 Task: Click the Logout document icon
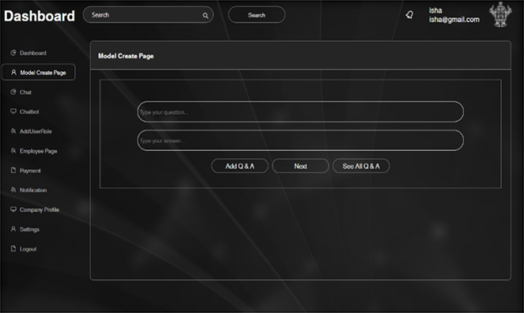pyautogui.click(x=13, y=249)
